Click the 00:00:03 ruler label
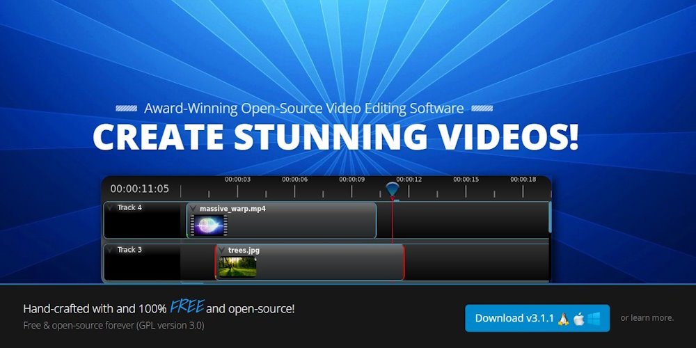The height and width of the screenshot is (348, 696). (x=237, y=180)
